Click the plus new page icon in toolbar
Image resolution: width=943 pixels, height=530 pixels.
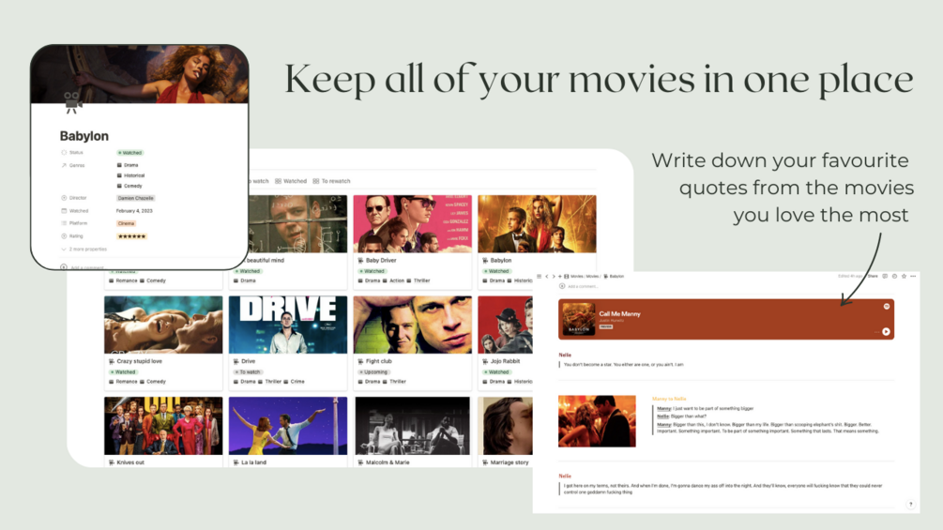tap(560, 277)
